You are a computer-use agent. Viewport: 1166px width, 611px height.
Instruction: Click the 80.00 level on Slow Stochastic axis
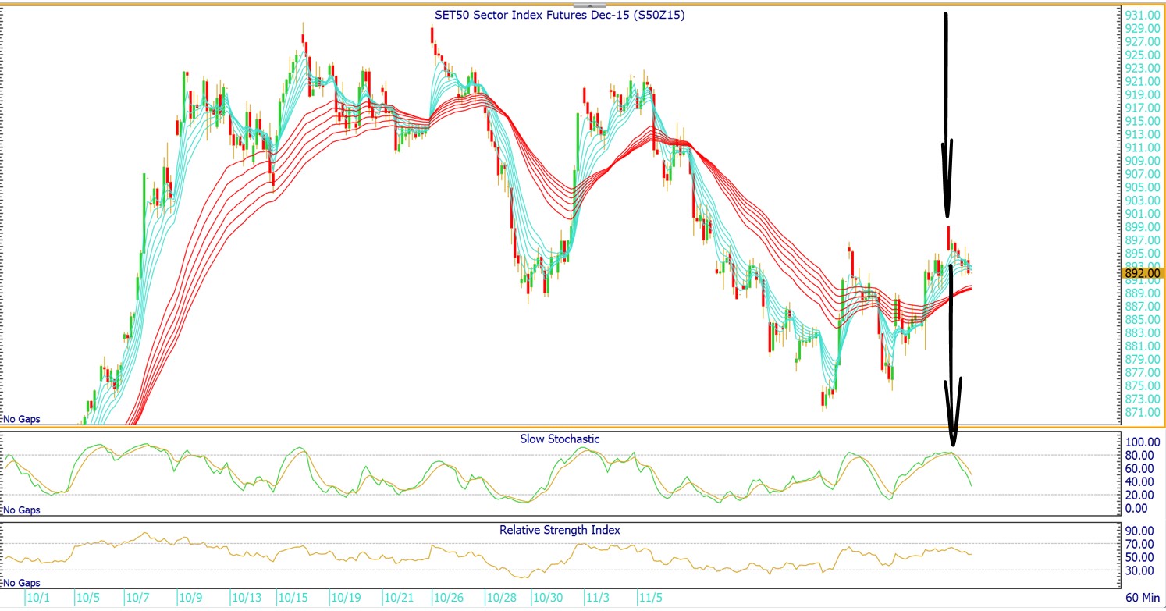coord(1140,456)
